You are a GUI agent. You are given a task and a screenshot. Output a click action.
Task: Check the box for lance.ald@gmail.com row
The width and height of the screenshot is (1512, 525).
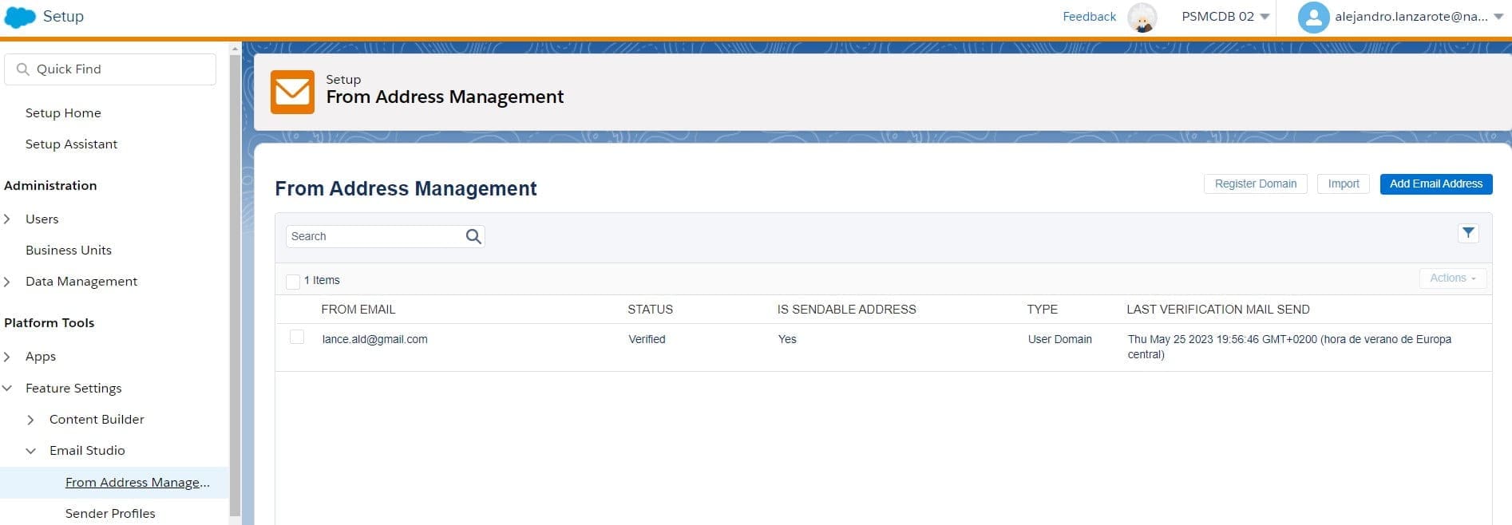click(x=297, y=337)
